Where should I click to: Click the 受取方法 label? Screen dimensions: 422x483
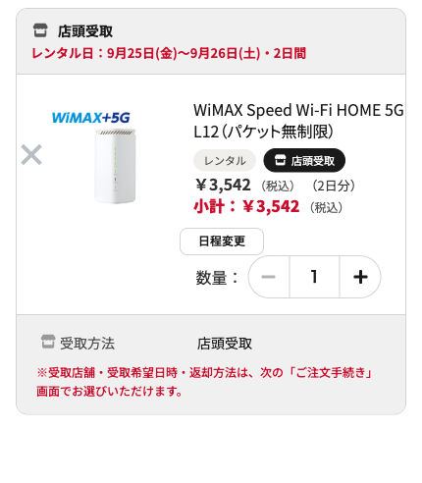tap(87, 344)
